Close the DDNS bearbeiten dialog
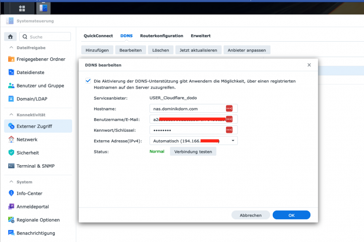 309,65
